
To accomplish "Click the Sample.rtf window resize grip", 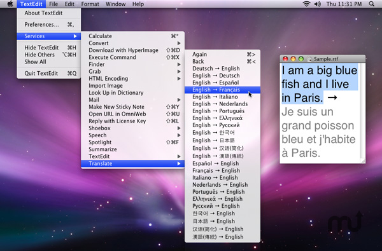I will tap(364, 161).
